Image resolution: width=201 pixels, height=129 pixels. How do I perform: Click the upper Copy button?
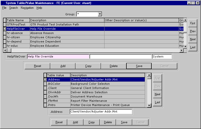click(x=88, y=66)
